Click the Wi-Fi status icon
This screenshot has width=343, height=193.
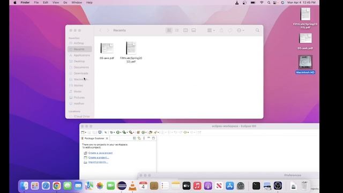pos(262,3)
